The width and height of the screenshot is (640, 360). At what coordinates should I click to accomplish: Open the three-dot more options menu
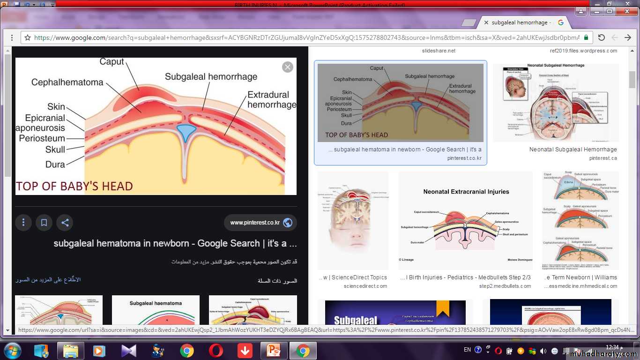[23, 223]
